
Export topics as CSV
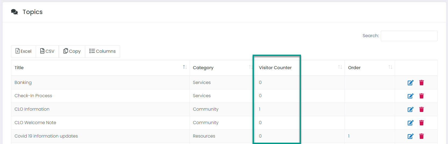click(47, 51)
